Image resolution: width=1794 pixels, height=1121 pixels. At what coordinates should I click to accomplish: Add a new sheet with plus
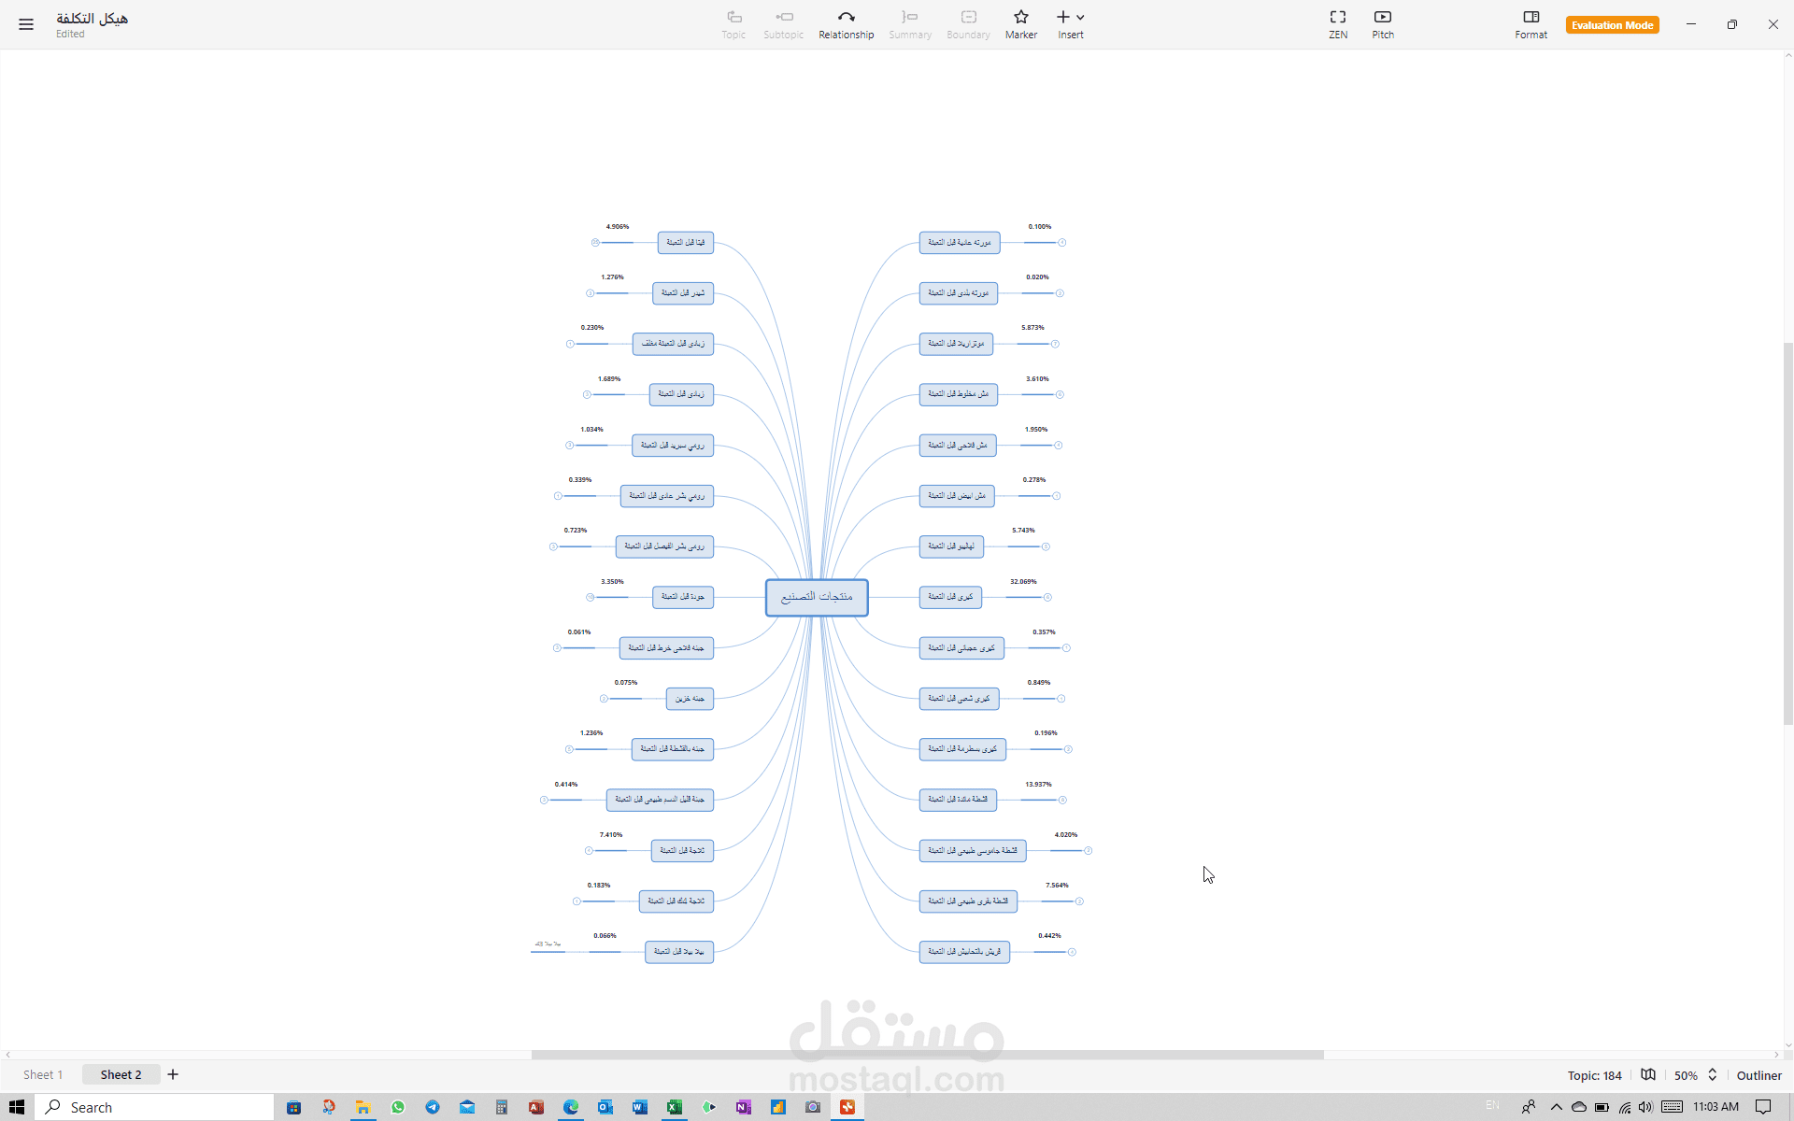tap(173, 1074)
